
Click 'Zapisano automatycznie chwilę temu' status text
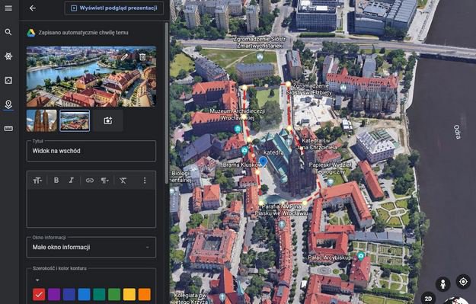[x=84, y=33]
